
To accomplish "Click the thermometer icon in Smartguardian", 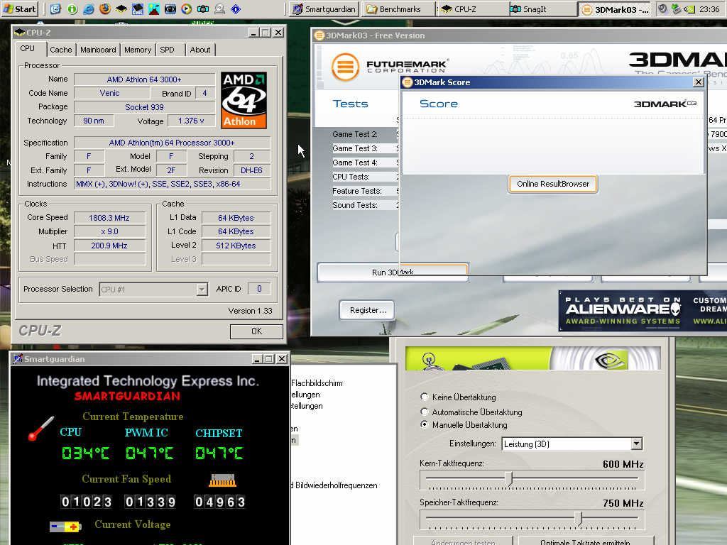I will (x=40, y=428).
